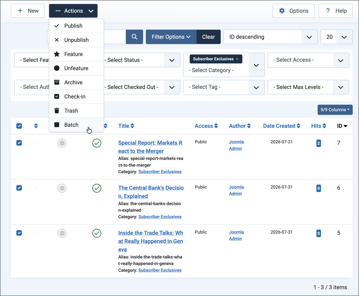Click drag handle for Central Bank row
The width and height of the screenshot is (359, 296).
(x=35, y=188)
